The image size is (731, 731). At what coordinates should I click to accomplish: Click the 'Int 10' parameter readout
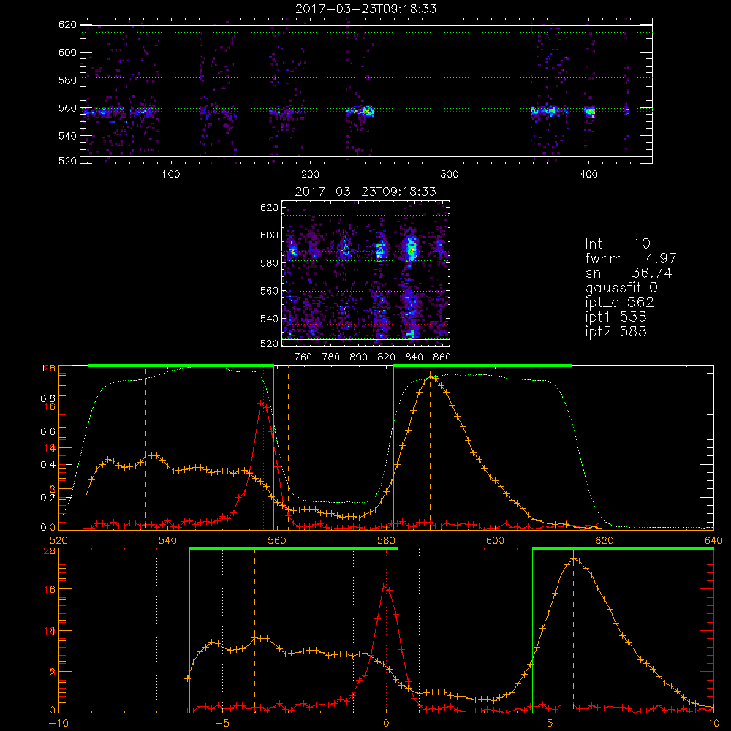617,243
